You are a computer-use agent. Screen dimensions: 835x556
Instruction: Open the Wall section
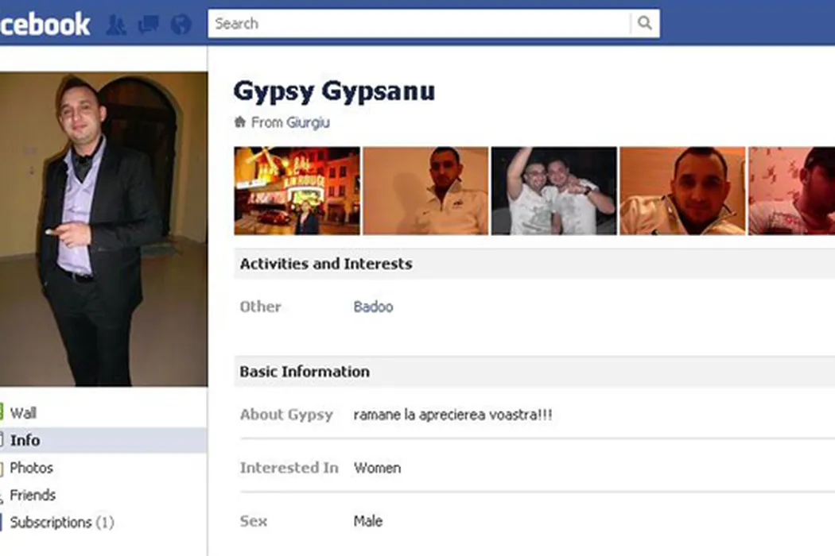(x=23, y=413)
